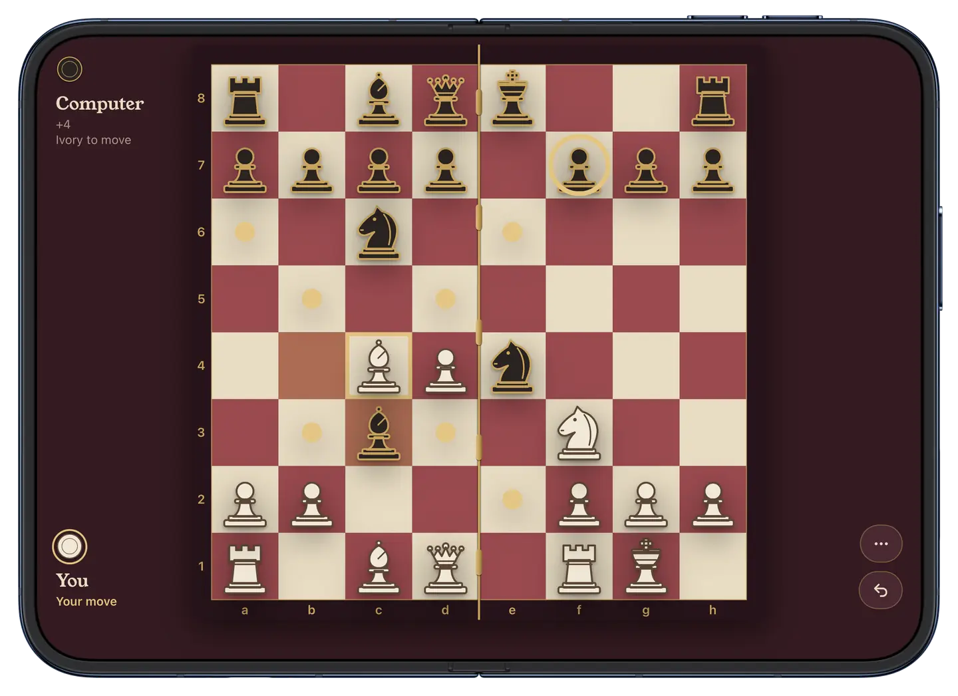Click the "+4" material advantage label

[x=63, y=124]
